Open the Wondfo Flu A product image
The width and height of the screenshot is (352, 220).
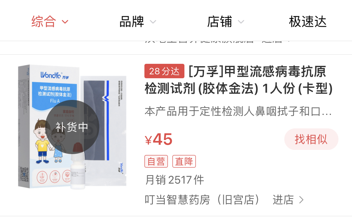pyautogui.click(x=72, y=127)
